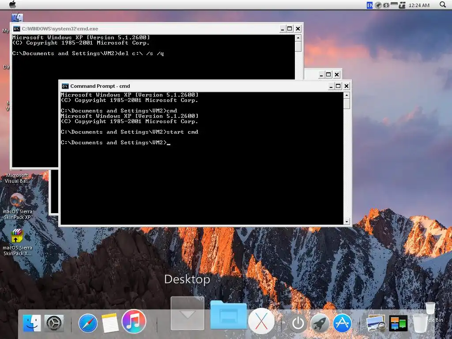Click scroll-down arrow in Command Prompt - cmd

[347, 222]
